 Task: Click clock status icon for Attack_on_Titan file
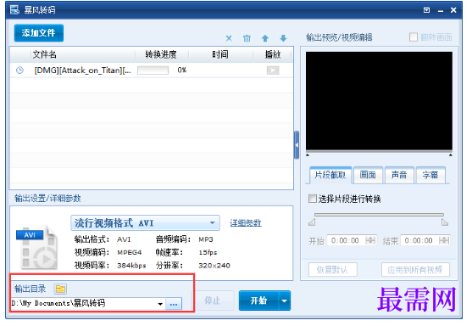click(19, 70)
